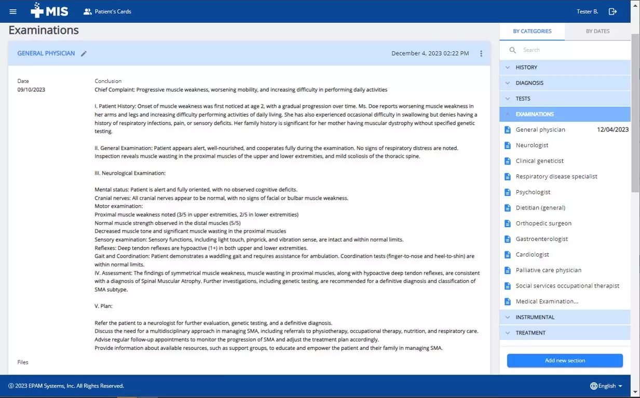Image resolution: width=640 pixels, height=398 pixels.
Task: Open Social services occupational therapist entry
Action: click(567, 286)
